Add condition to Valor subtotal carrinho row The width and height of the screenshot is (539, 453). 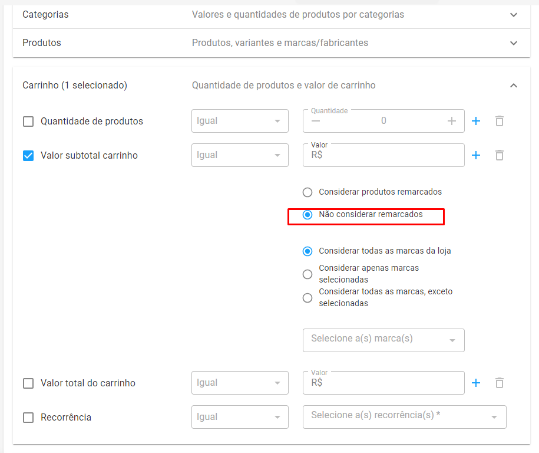point(476,155)
